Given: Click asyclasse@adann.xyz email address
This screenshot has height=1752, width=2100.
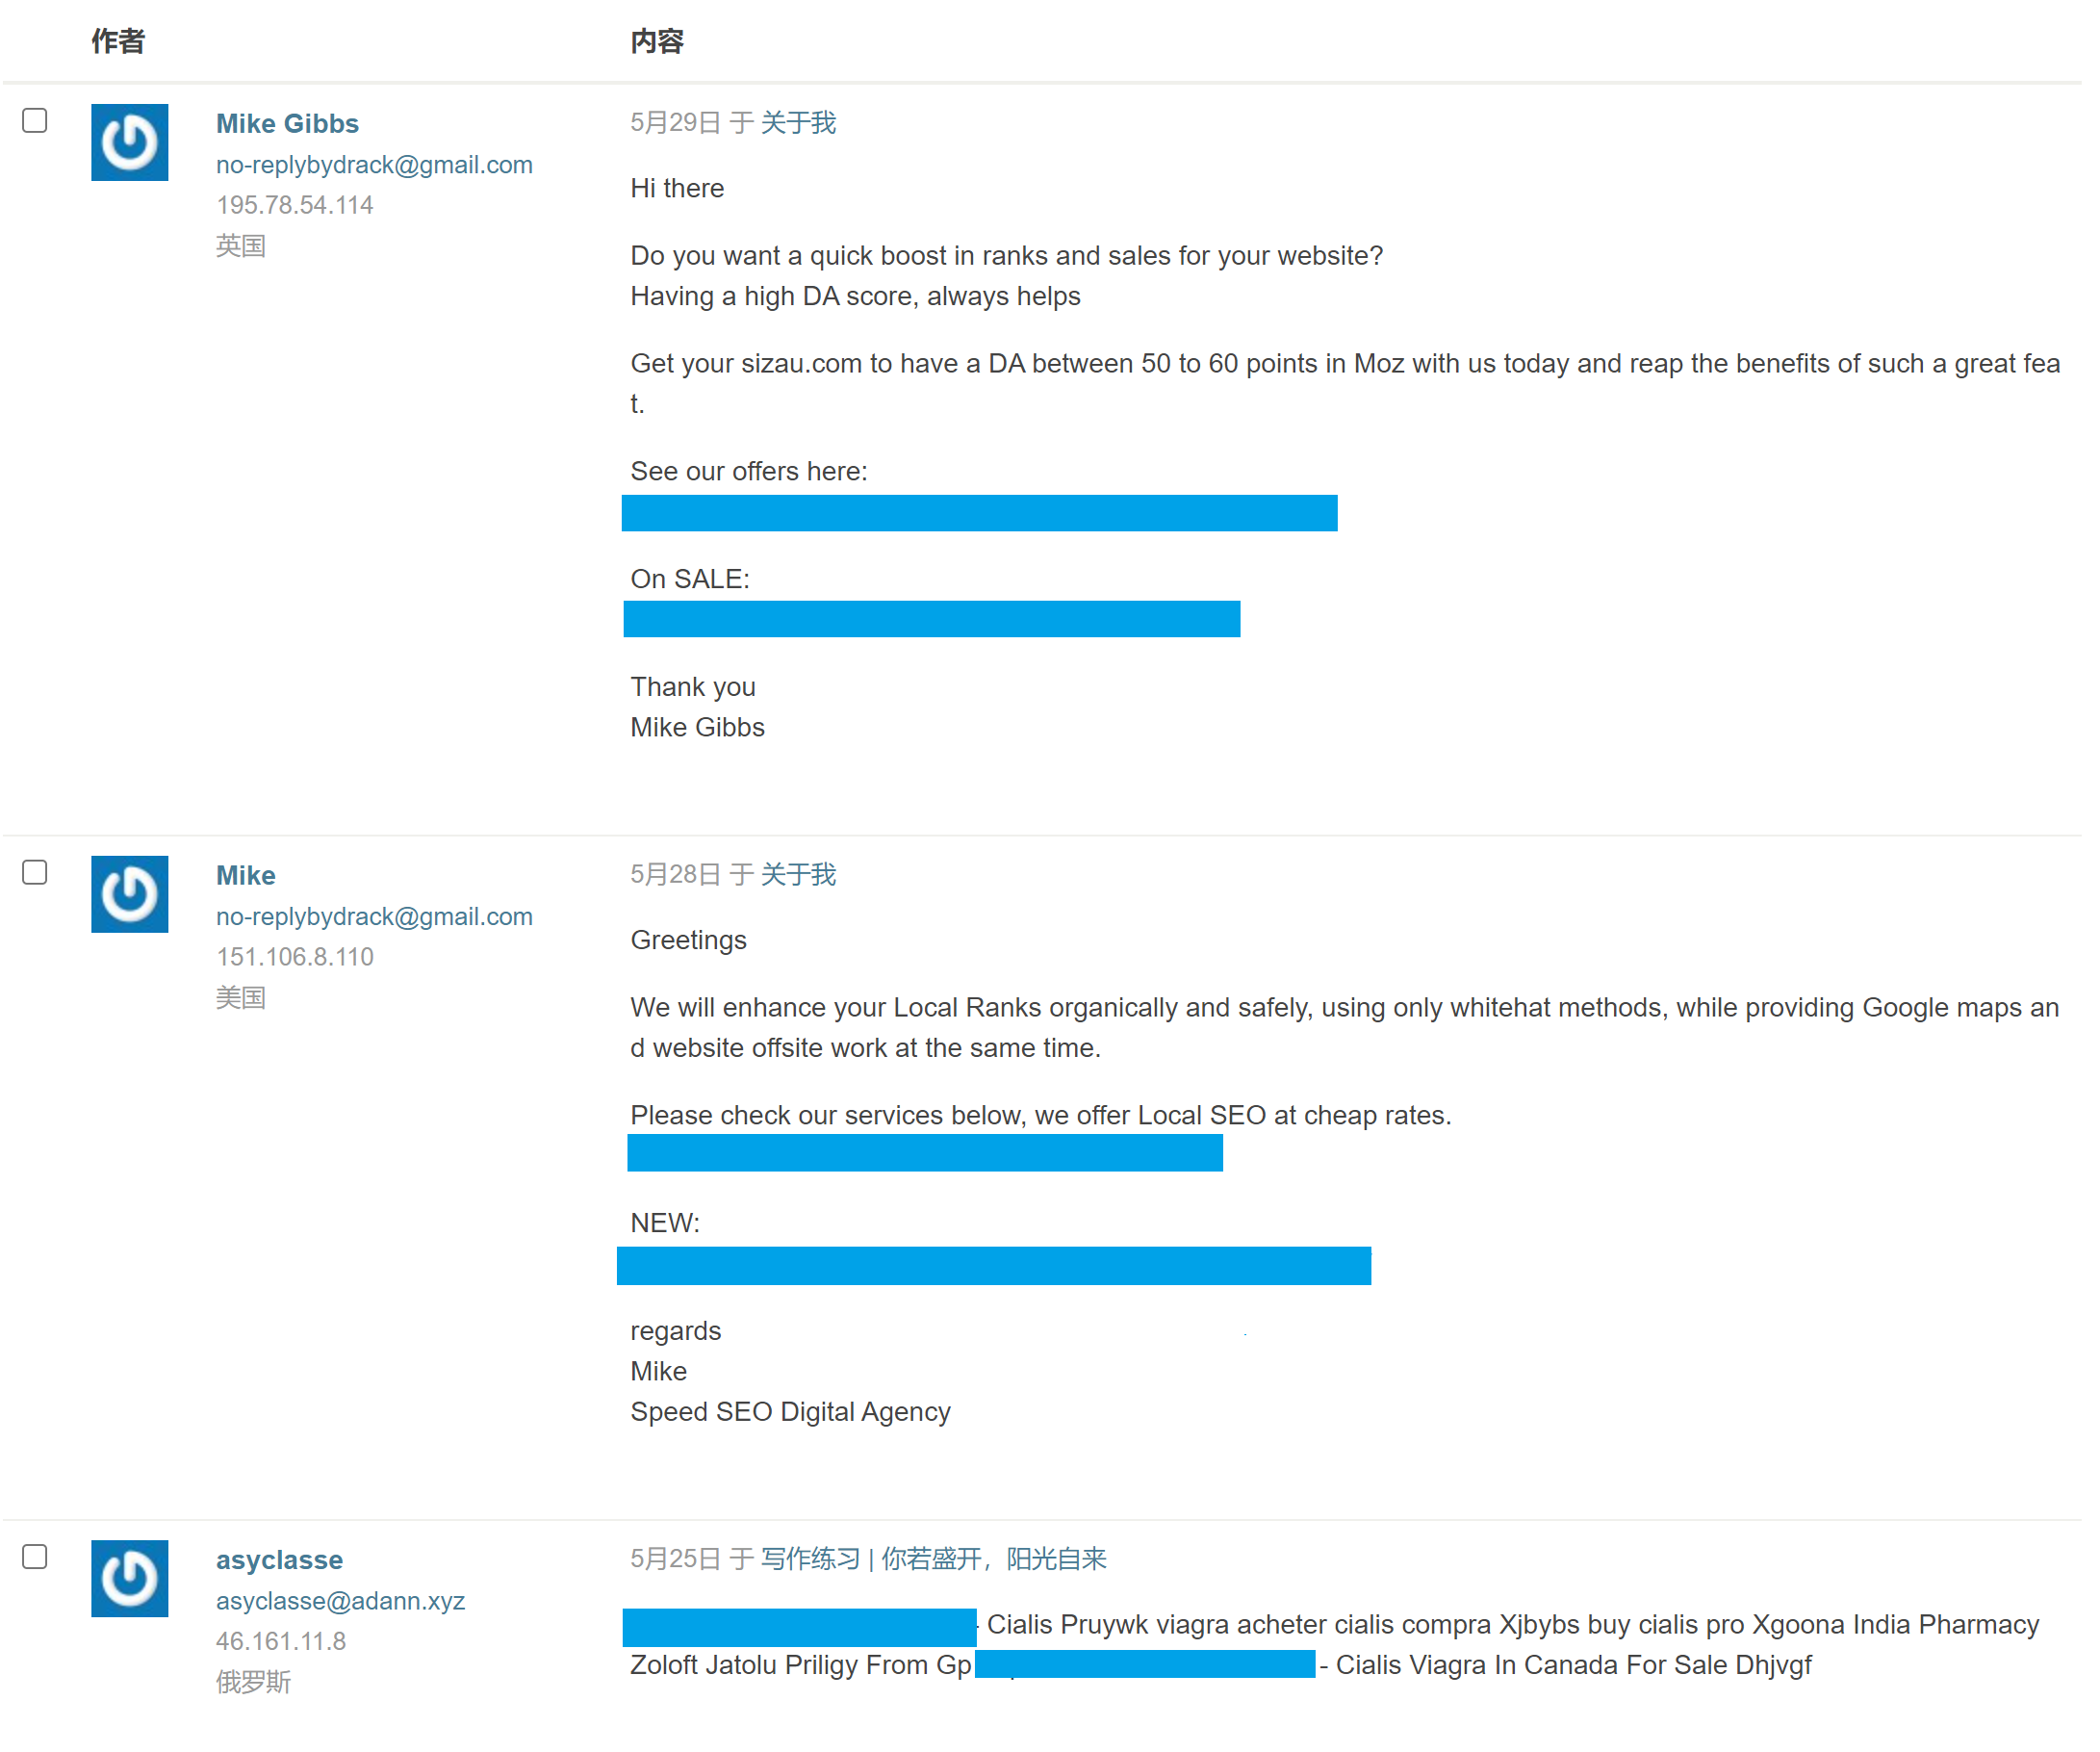Looking at the screenshot, I should point(340,1601).
